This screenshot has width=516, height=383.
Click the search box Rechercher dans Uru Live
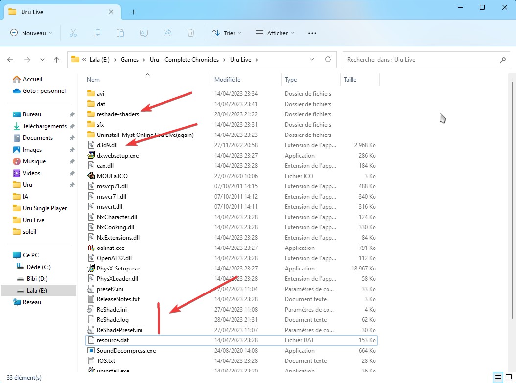click(421, 60)
